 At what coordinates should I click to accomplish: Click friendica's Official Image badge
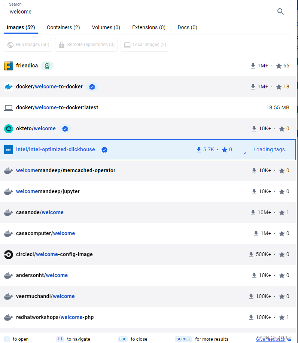47,66
